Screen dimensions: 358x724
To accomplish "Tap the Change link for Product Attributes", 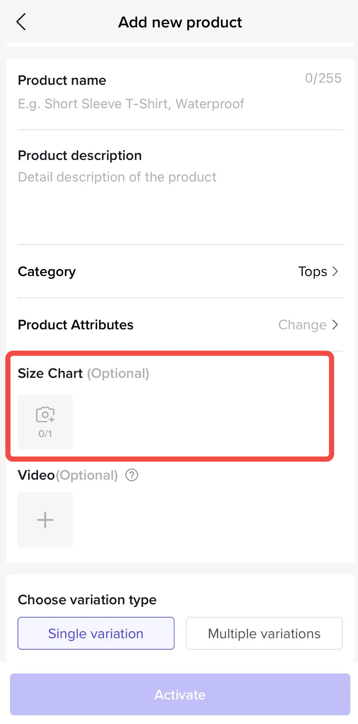I will click(x=302, y=325).
